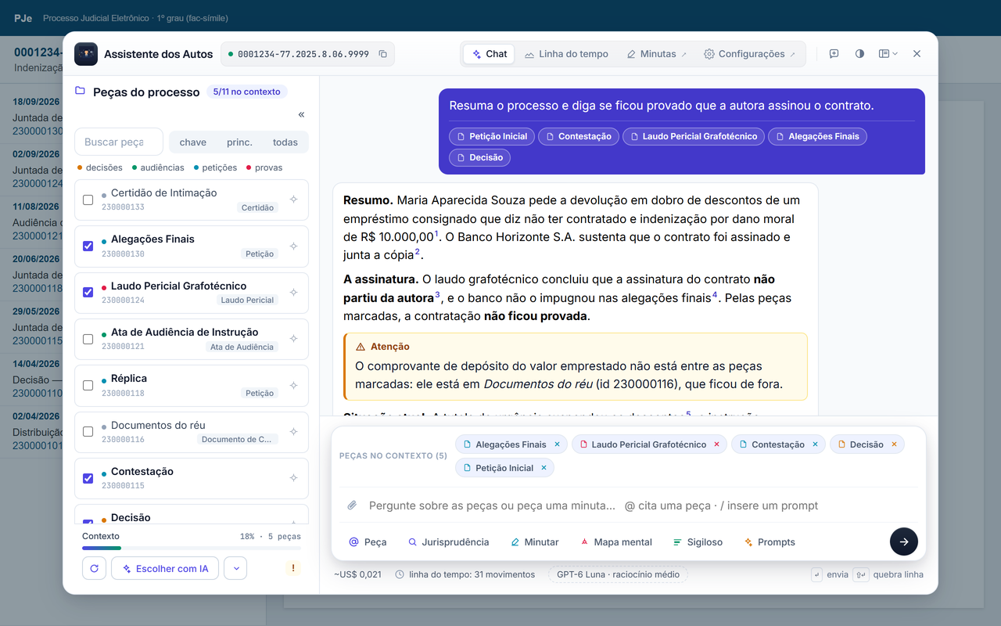Send the message with the arrow button

click(x=904, y=541)
